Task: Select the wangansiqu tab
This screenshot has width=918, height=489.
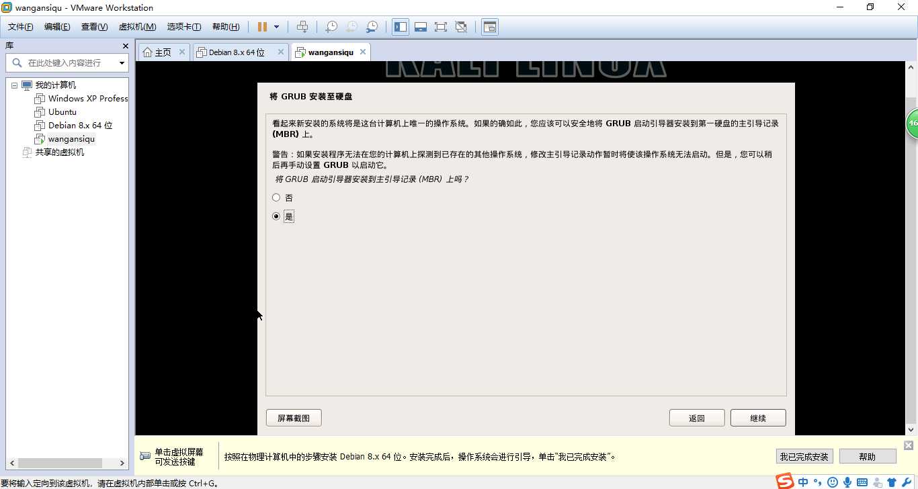Action: point(331,52)
